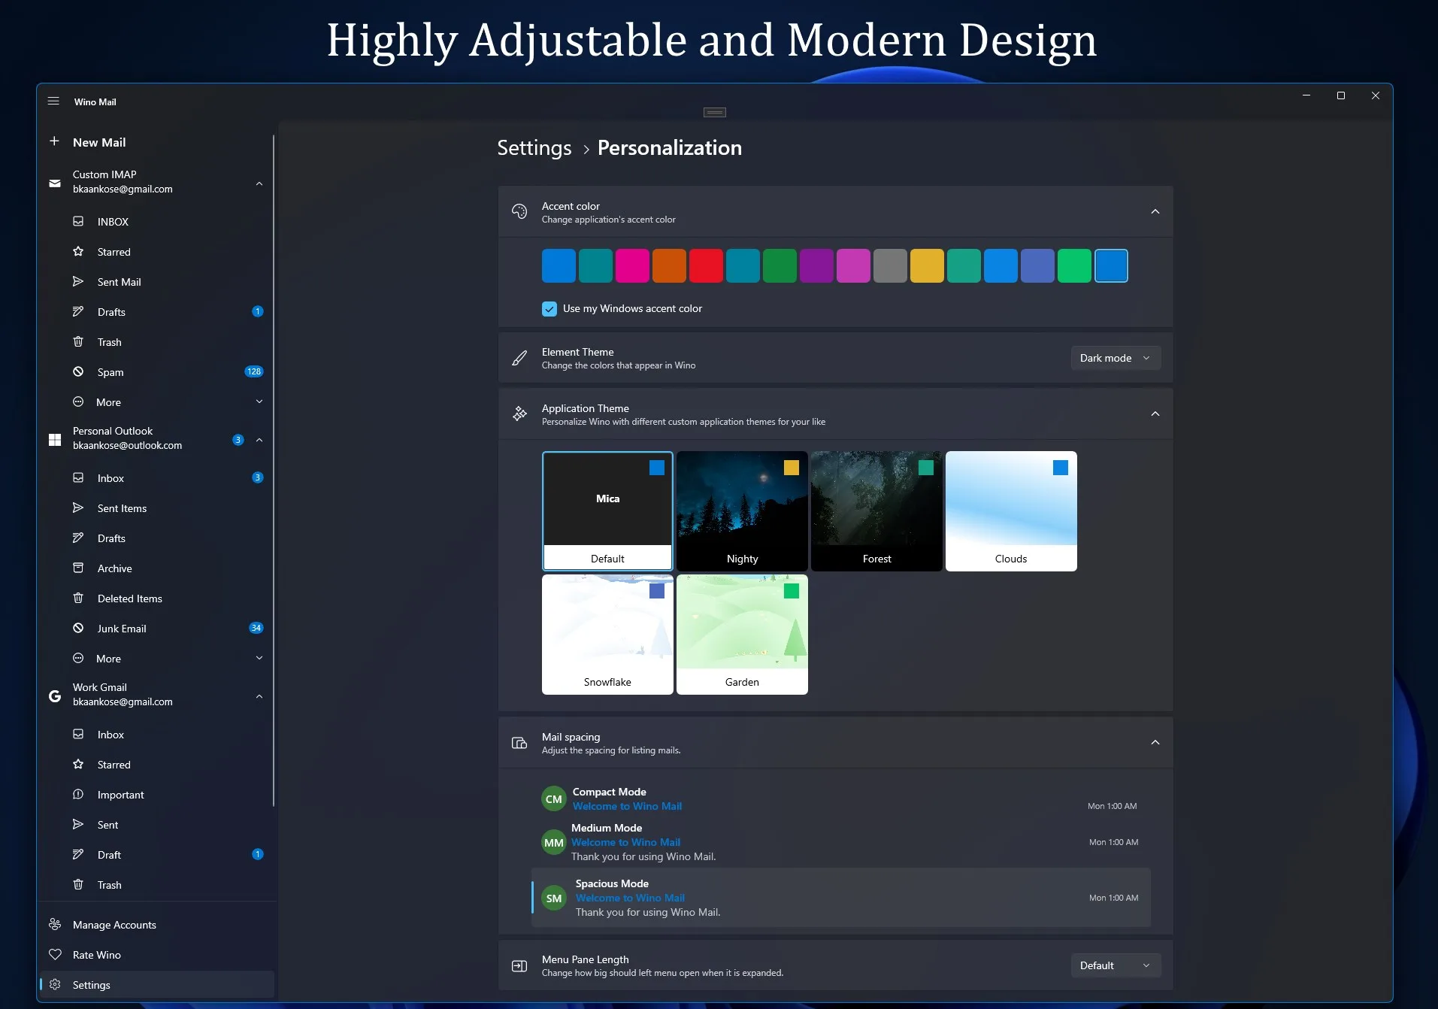Click the Settings gear icon
Viewport: 1438px width, 1009px height.
tap(55, 984)
